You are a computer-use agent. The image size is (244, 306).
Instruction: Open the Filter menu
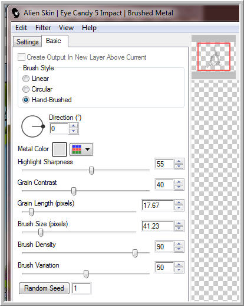(x=43, y=28)
